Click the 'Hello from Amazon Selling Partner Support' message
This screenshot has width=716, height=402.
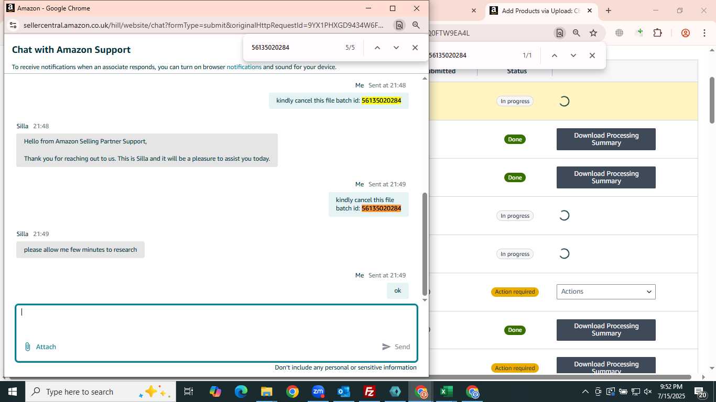147,150
